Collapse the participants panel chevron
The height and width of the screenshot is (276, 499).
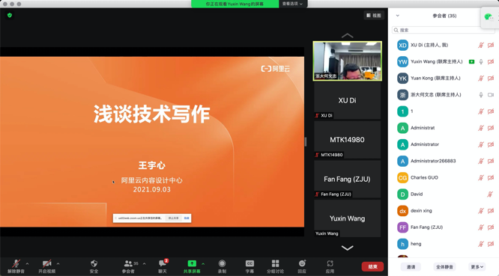398,16
